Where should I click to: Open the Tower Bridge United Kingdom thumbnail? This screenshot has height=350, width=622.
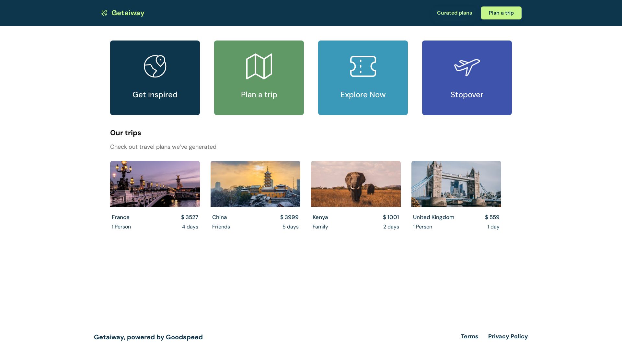pyautogui.click(x=456, y=184)
